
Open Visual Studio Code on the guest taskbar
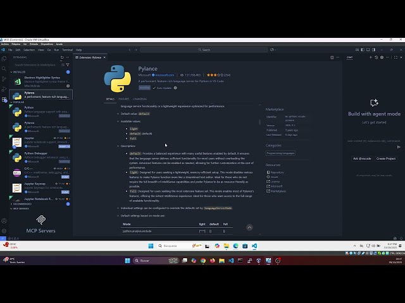tap(254, 246)
